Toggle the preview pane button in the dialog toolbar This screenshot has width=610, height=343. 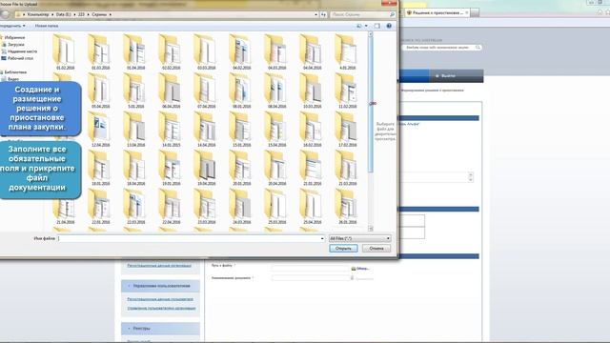[x=377, y=26]
